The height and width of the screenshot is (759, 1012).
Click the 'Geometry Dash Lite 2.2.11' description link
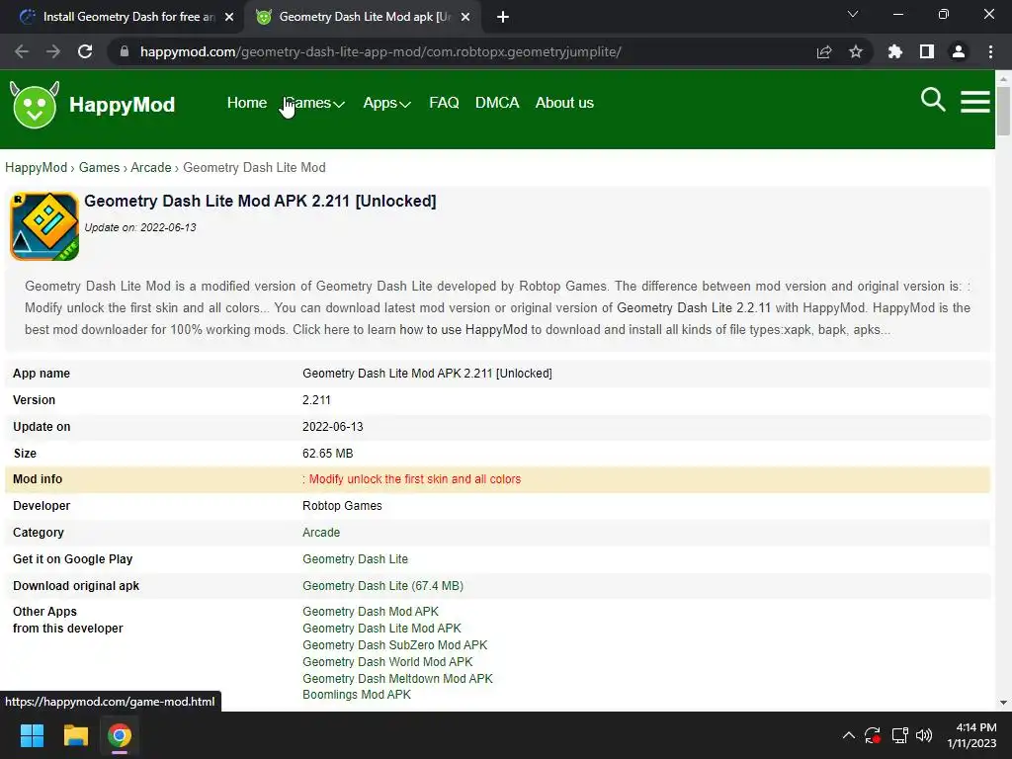(x=694, y=308)
